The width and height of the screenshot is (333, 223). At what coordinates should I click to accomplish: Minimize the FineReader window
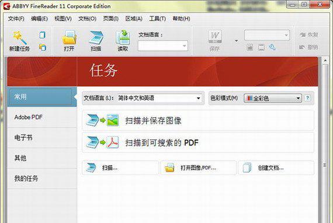293,5
